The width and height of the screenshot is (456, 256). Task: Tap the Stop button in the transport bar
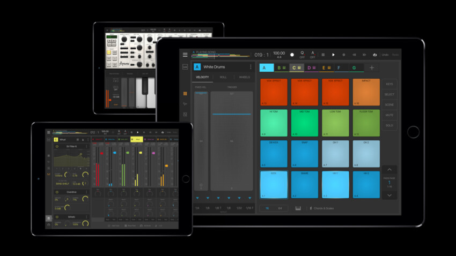(x=323, y=55)
